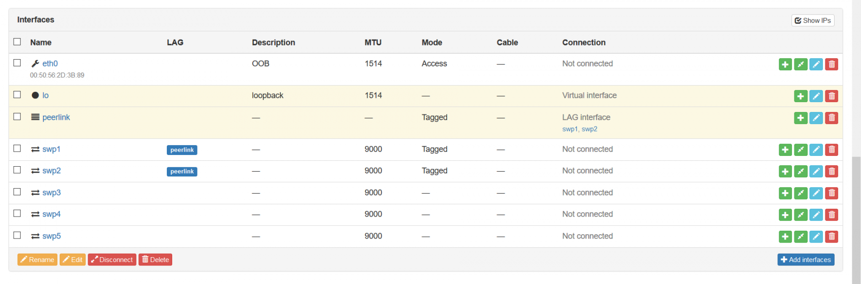Image resolution: width=861 pixels, height=284 pixels.
Task: Toggle the Show IPs button
Action: point(813,21)
